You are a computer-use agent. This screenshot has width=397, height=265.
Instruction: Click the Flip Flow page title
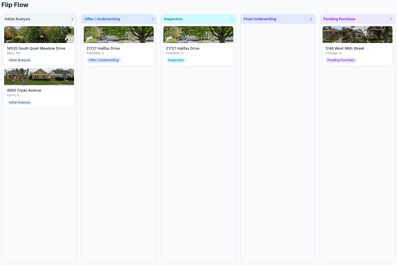click(x=15, y=5)
